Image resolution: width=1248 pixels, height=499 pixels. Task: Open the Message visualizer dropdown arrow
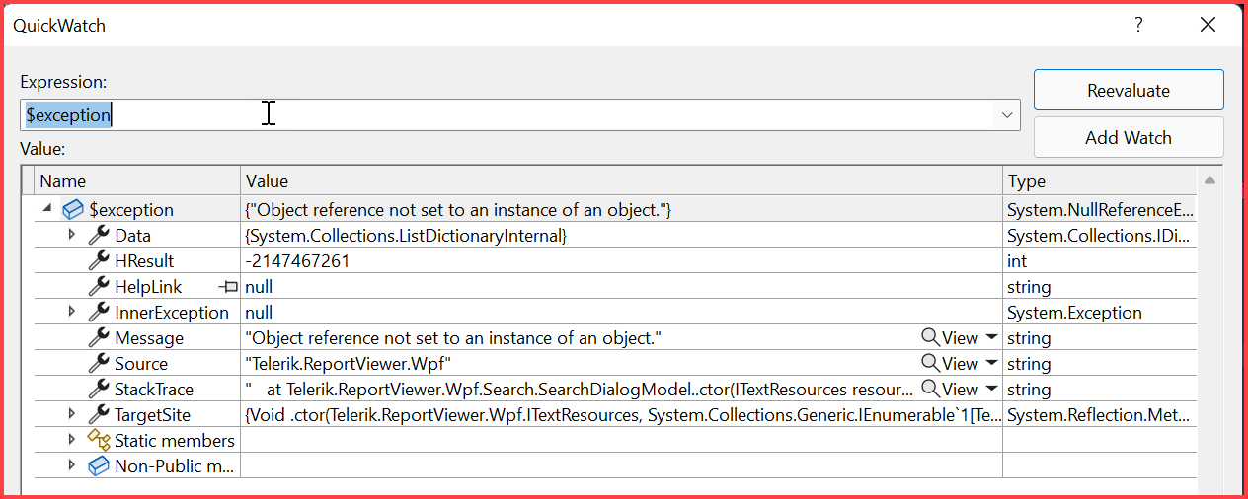point(991,338)
